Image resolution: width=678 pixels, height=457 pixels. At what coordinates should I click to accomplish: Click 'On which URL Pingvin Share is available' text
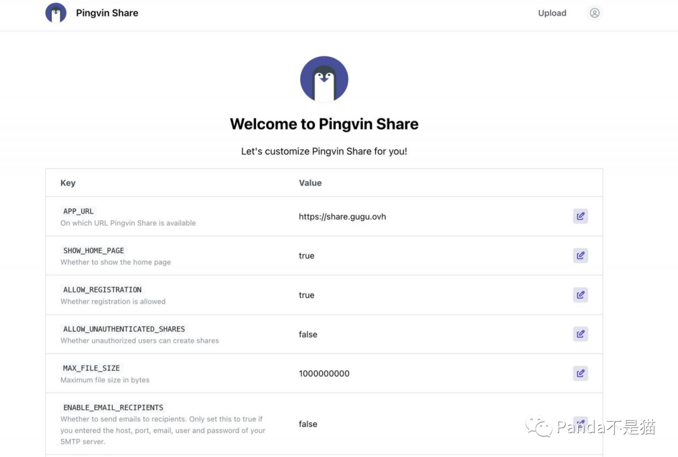click(x=128, y=223)
